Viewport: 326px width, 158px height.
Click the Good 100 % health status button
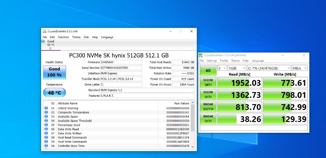pos(54,72)
